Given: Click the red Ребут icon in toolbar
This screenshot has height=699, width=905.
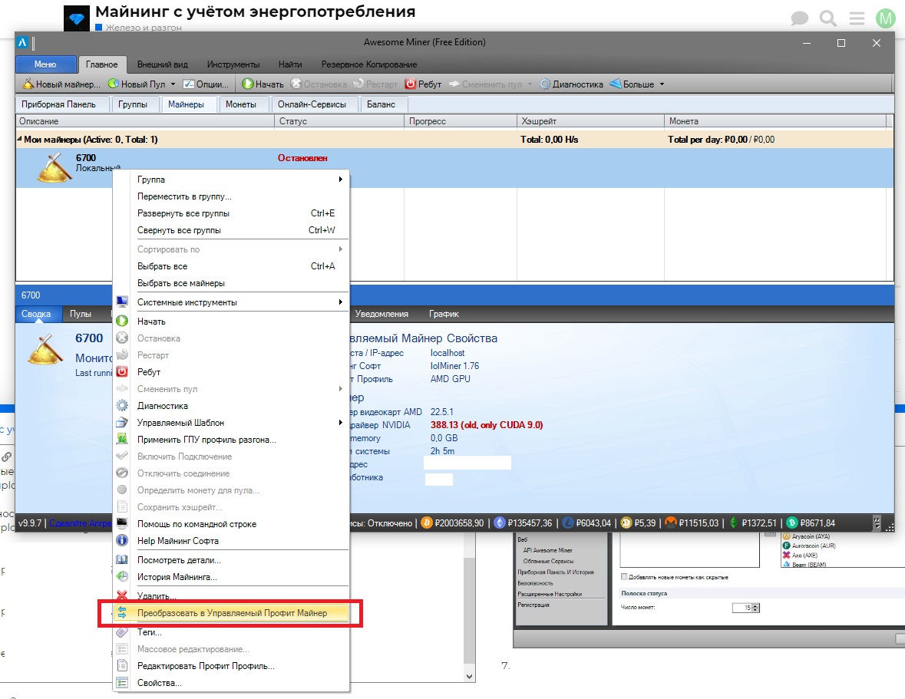Looking at the screenshot, I should (411, 84).
